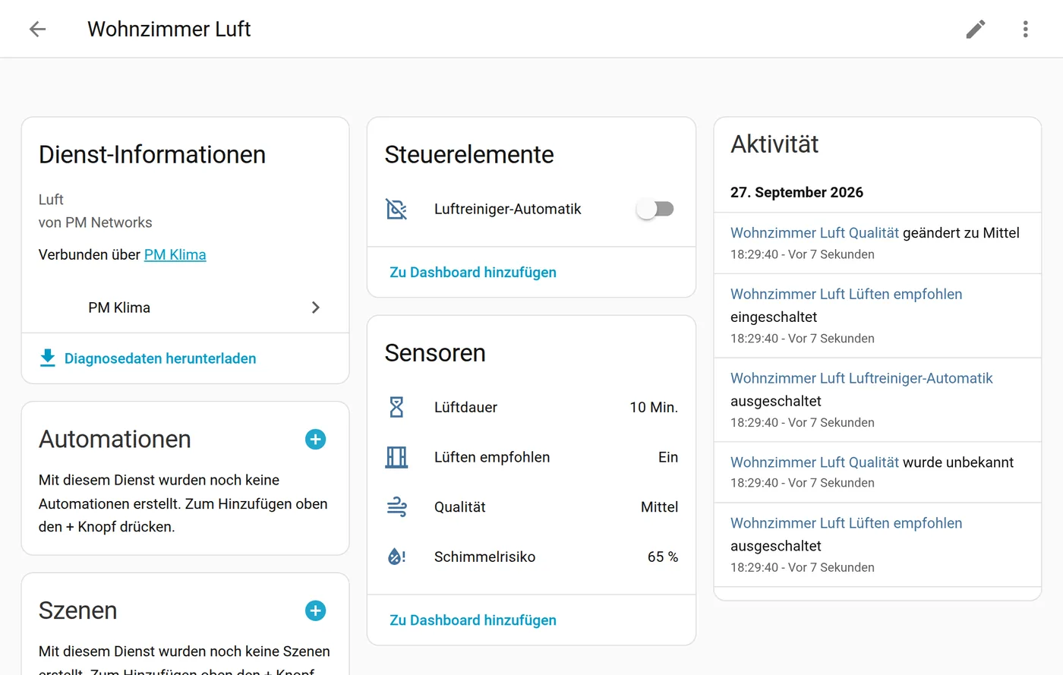Open activity entry Luftreiniger-Automatik ausgeschaltet

pyautogui.click(x=878, y=400)
